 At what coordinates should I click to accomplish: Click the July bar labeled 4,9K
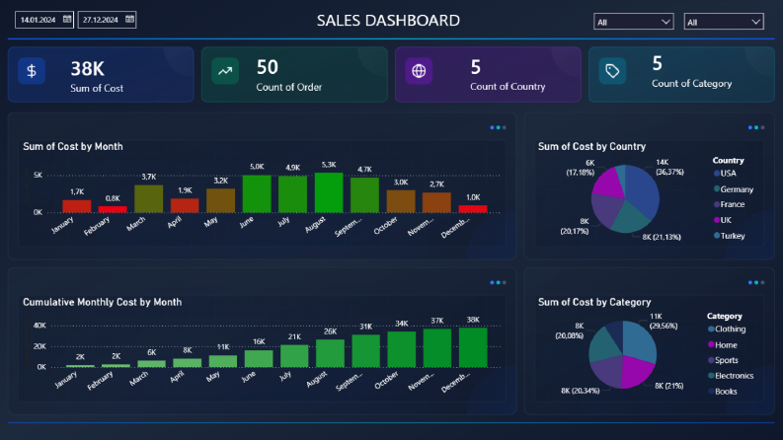click(x=292, y=194)
